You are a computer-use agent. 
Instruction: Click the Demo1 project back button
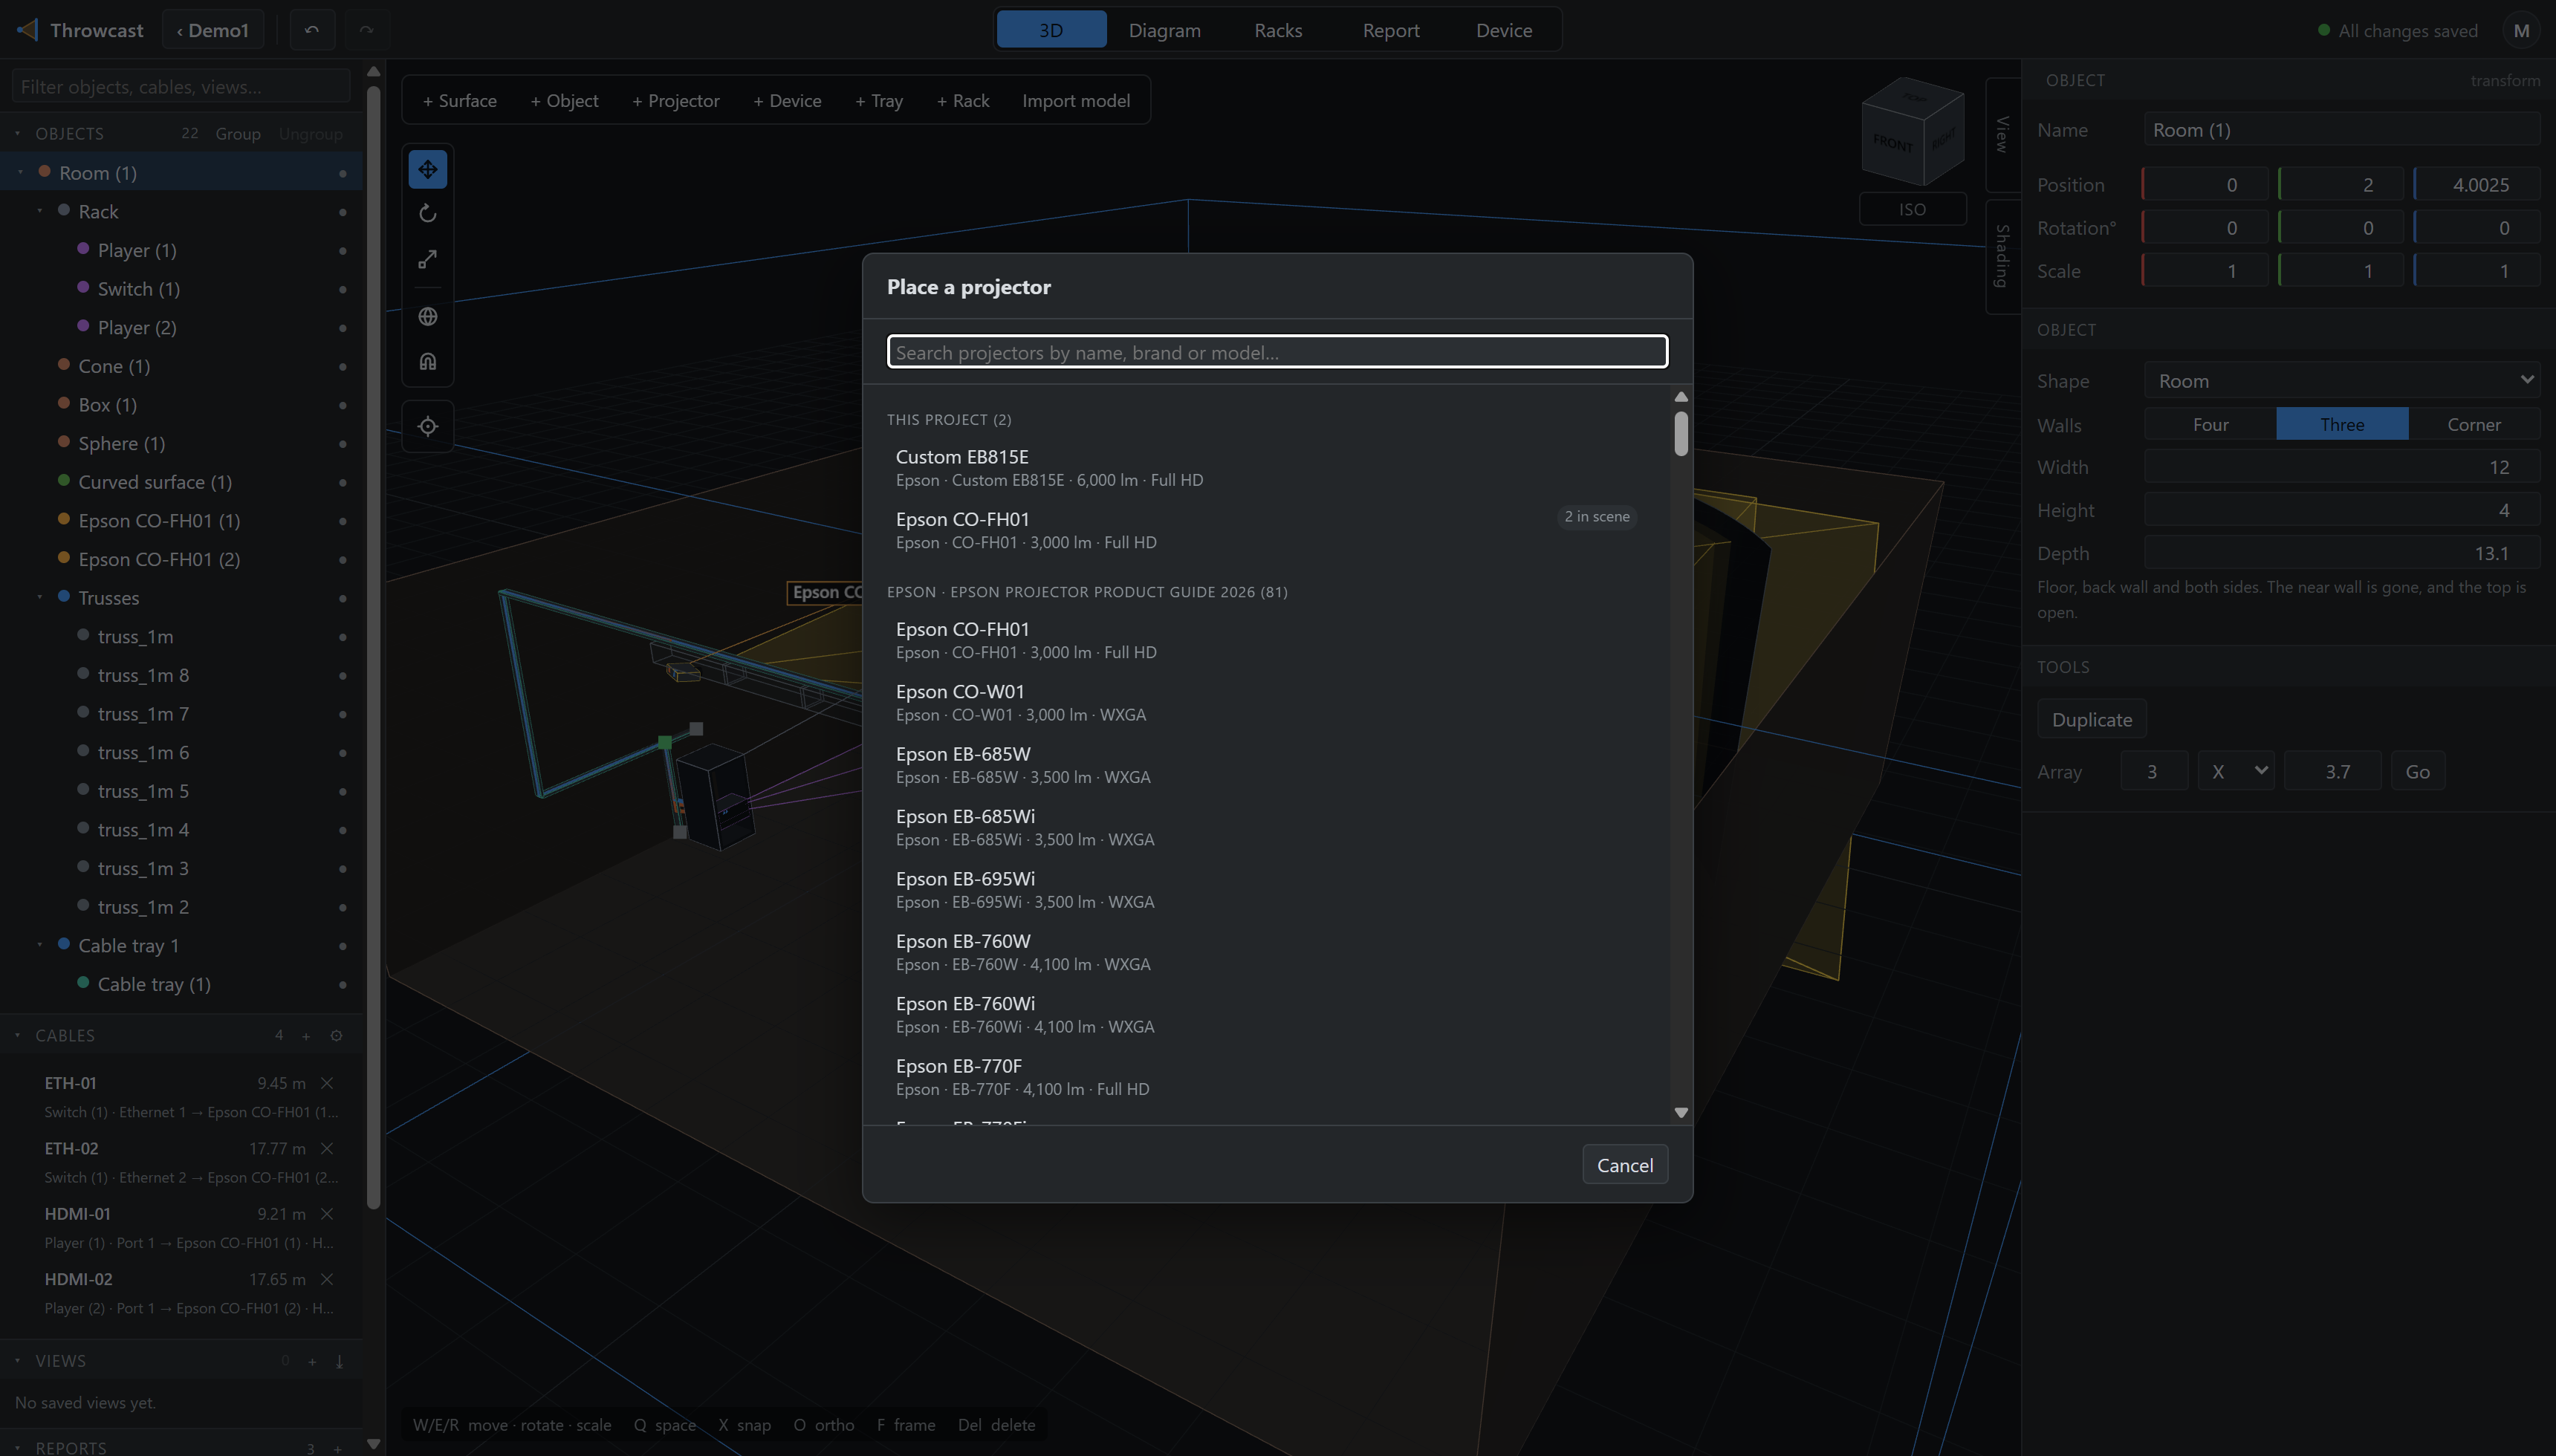212,30
